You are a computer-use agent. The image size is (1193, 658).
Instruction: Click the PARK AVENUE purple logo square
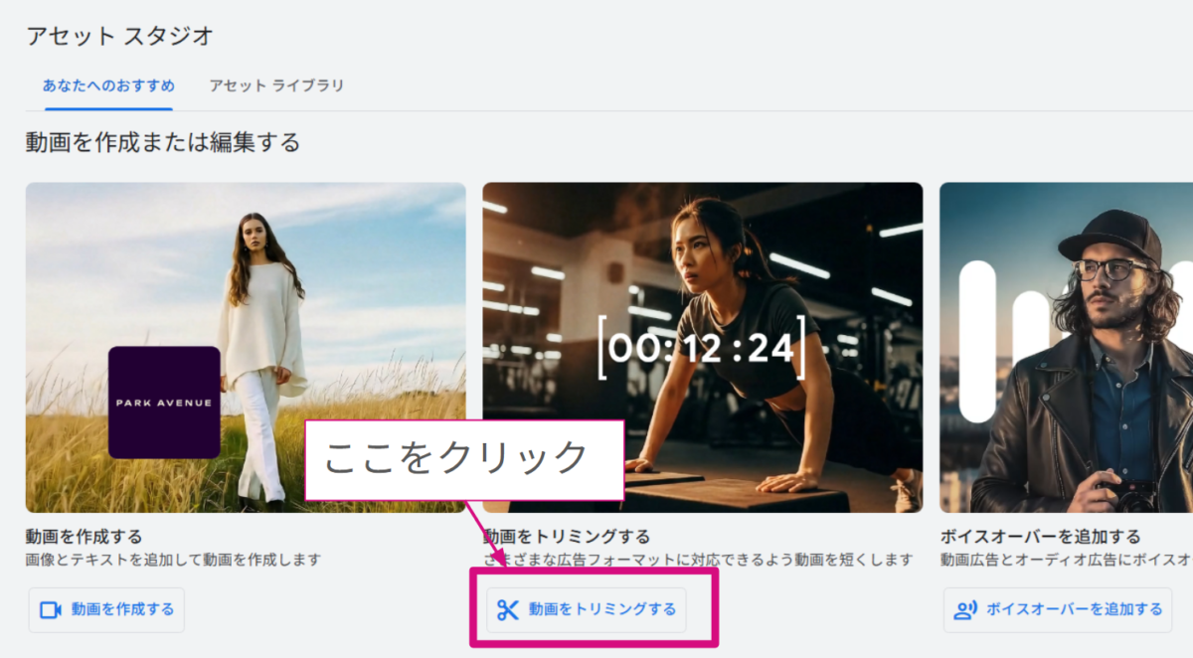point(164,403)
